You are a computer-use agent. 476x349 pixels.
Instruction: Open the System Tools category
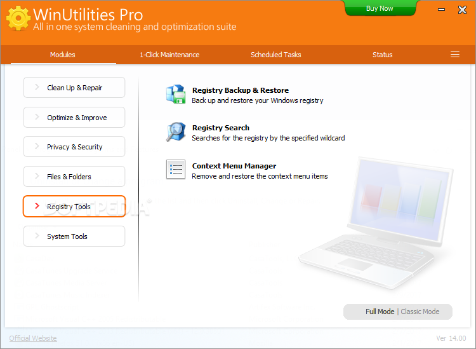coord(74,236)
